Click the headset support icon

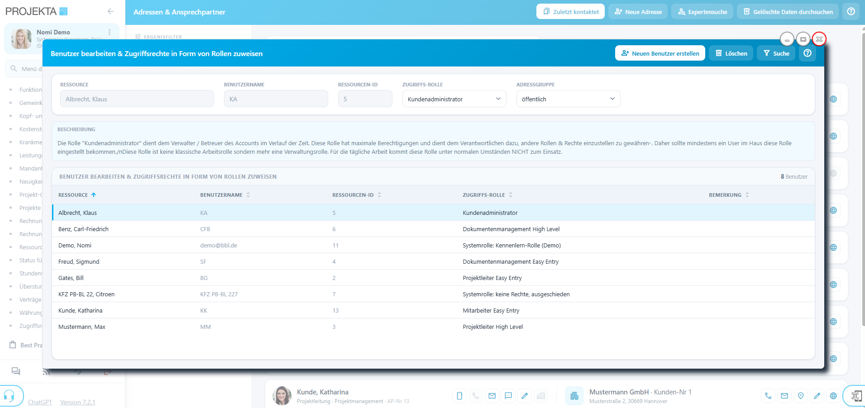[9, 396]
